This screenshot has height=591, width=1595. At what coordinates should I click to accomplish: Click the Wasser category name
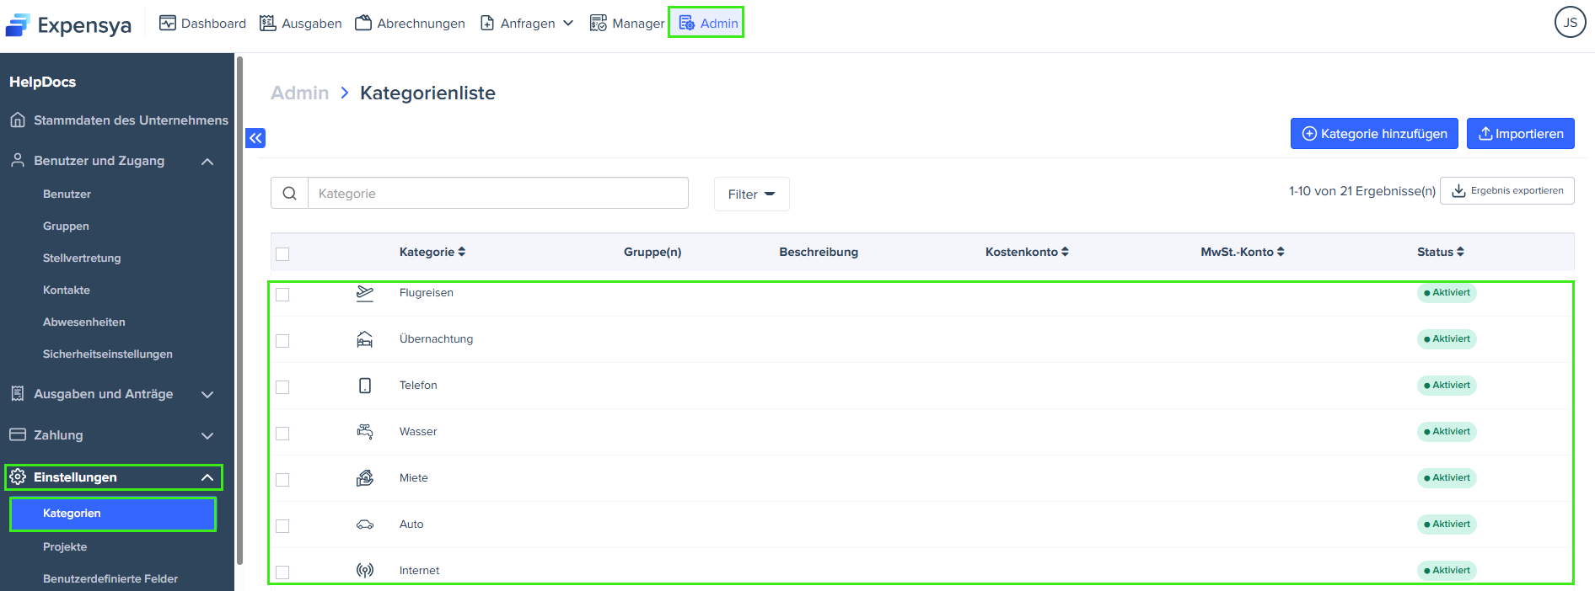[x=418, y=431]
